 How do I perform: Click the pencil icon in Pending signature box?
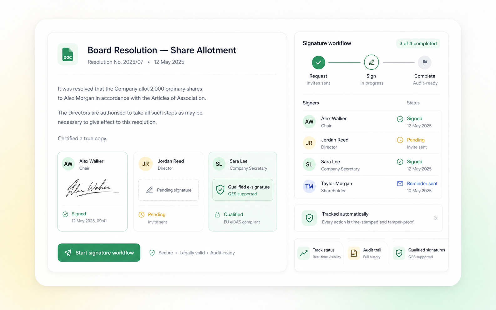coord(149,190)
